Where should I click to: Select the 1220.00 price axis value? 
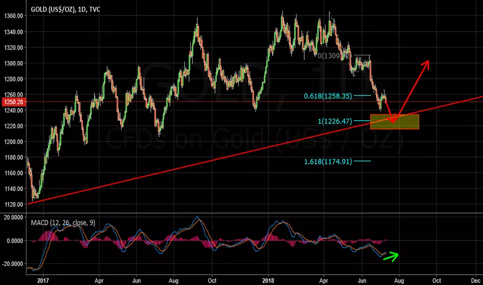tap(13, 126)
